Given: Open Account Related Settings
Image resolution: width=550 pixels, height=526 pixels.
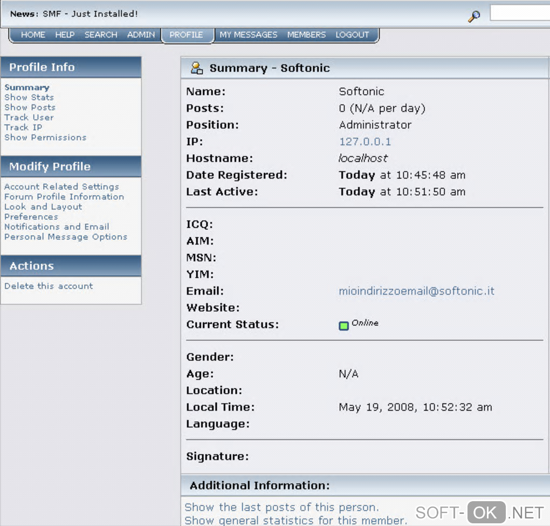Looking at the screenshot, I should point(61,187).
